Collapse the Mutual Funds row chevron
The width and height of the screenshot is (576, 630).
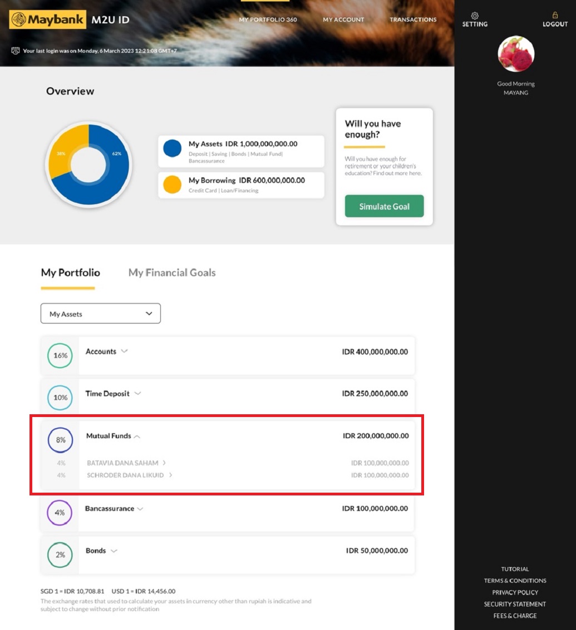click(137, 436)
